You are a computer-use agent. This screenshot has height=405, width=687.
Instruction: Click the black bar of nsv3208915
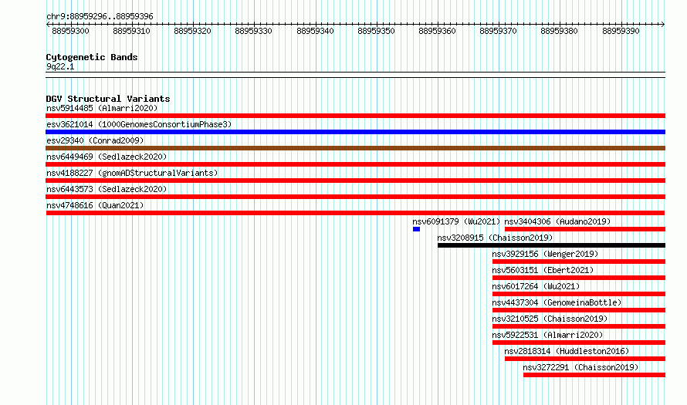pyautogui.click(x=551, y=245)
